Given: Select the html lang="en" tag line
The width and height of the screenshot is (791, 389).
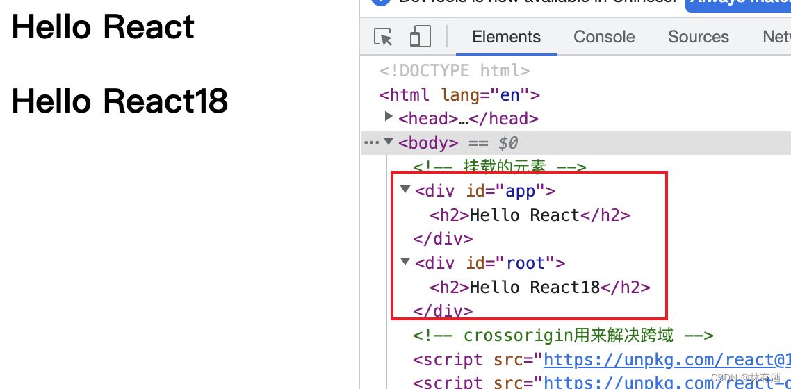Looking at the screenshot, I should [x=459, y=94].
